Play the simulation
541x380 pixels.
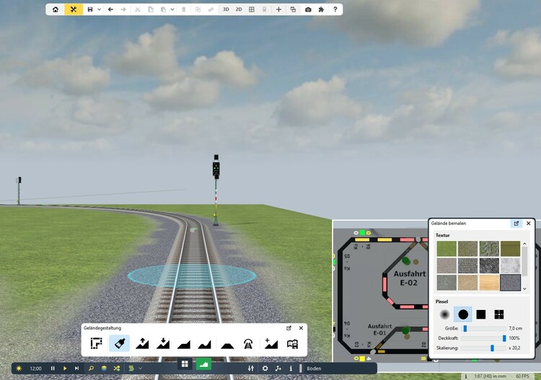point(65,368)
